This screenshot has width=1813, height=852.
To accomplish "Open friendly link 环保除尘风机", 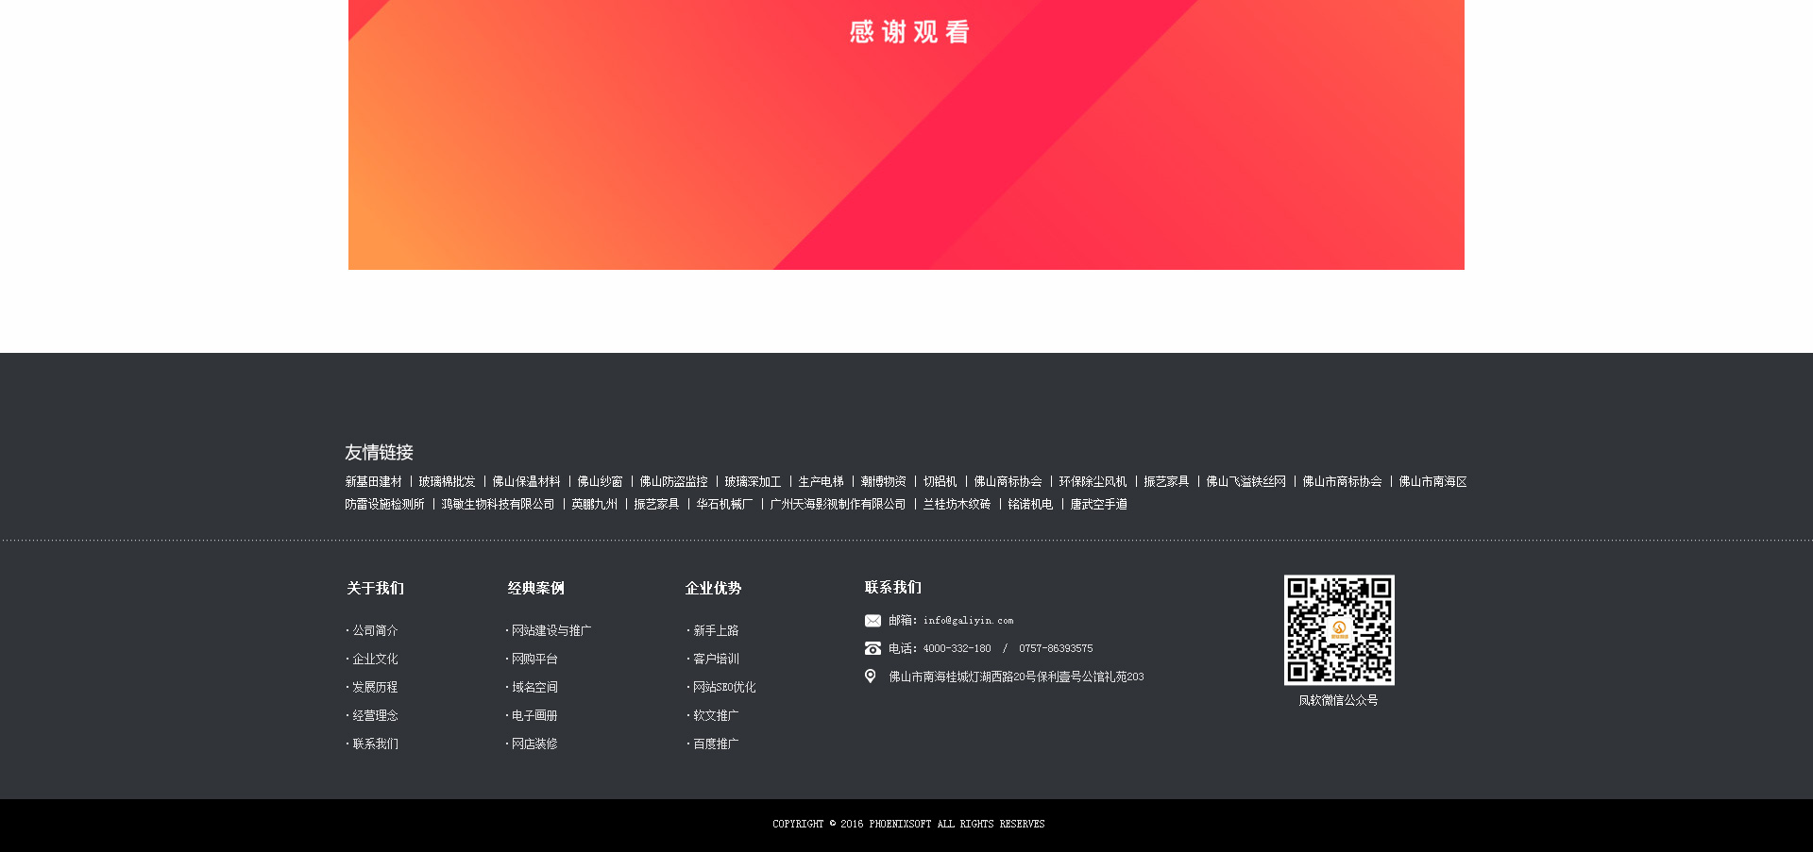I will [x=1093, y=482].
